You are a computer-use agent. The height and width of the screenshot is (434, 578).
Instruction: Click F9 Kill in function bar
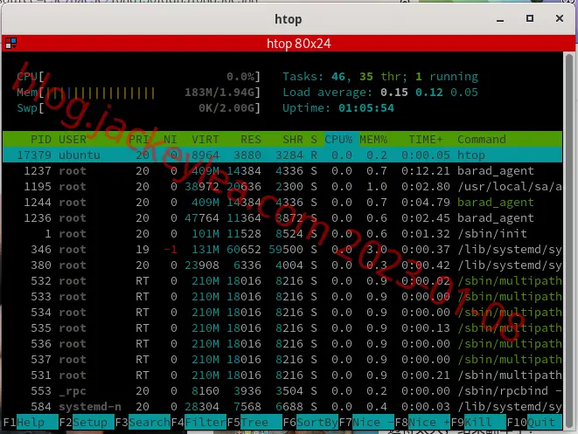coord(479,423)
